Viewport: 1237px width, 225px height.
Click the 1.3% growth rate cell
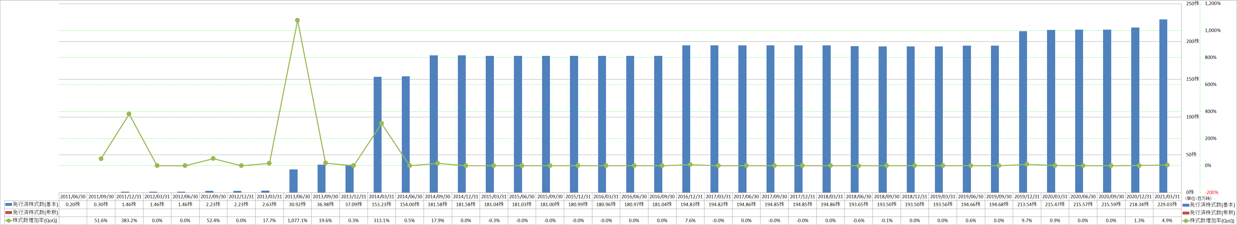pyautogui.click(x=1139, y=221)
